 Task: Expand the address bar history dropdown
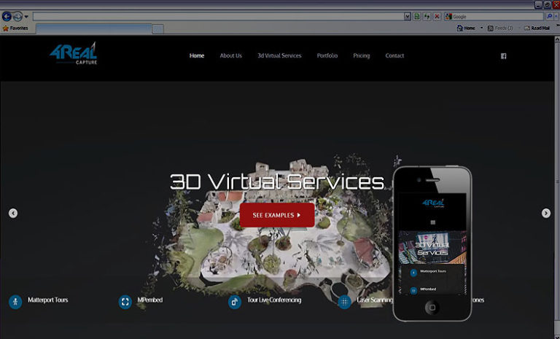pyautogui.click(x=407, y=17)
